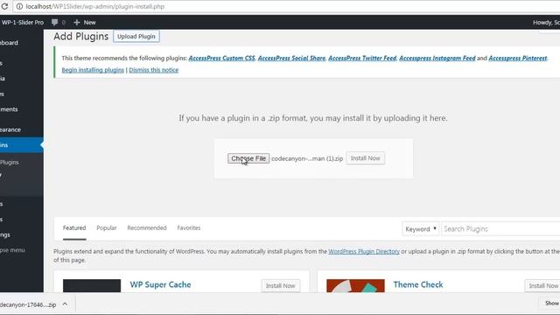The height and width of the screenshot is (315, 560).
Task: Click Dismiss this notice link
Action: (154, 70)
